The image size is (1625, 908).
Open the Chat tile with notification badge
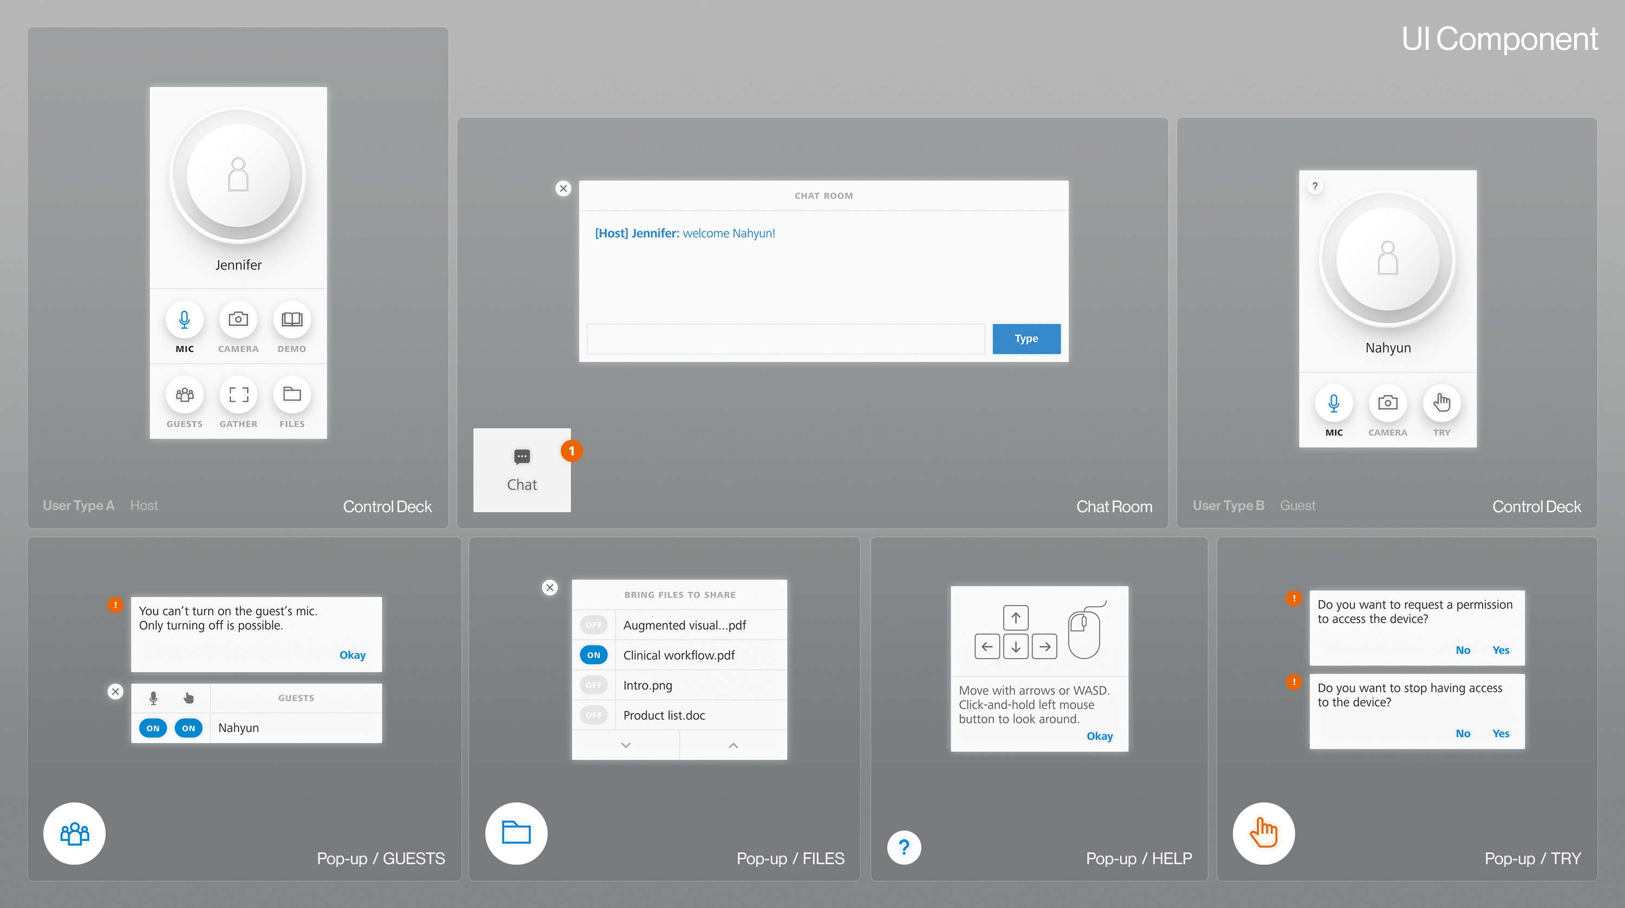coord(522,471)
